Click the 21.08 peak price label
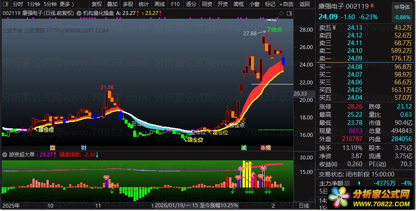 pyautogui.click(x=107, y=87)
